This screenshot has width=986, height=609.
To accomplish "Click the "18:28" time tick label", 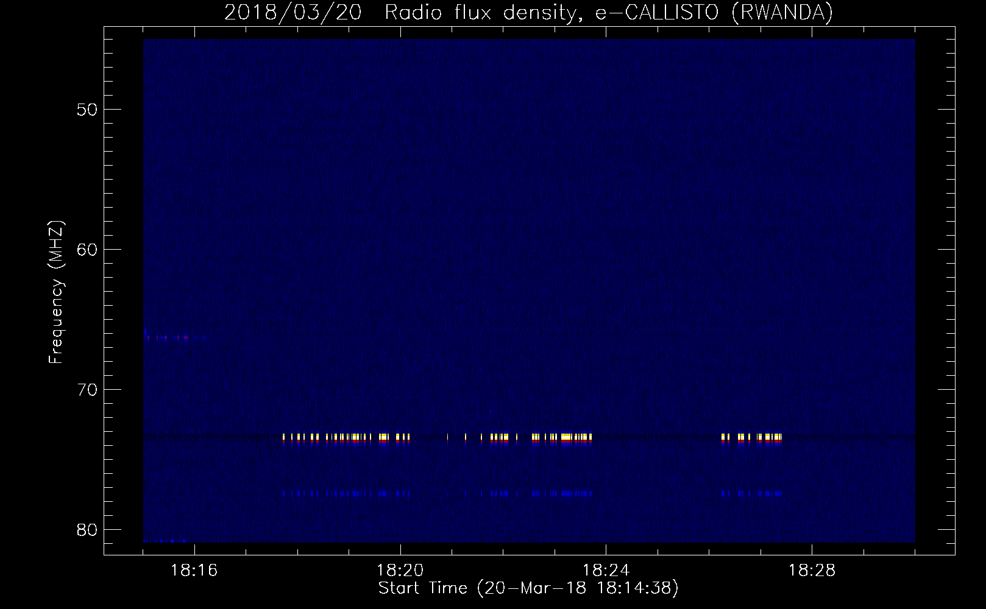I will (x=812, y=571).
